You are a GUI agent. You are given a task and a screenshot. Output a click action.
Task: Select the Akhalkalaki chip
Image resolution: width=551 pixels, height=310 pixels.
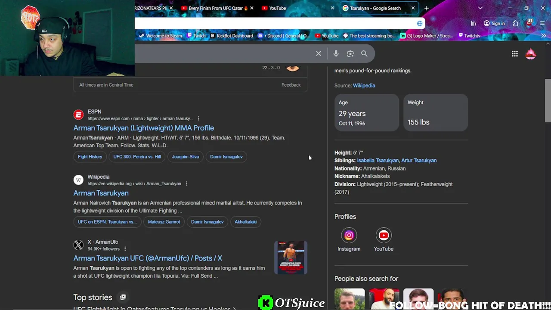click(x=245, y=222)
